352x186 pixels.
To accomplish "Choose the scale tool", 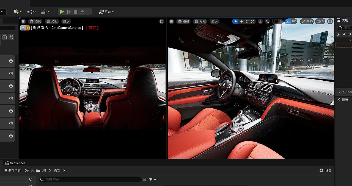I will [x=253, y=21].
